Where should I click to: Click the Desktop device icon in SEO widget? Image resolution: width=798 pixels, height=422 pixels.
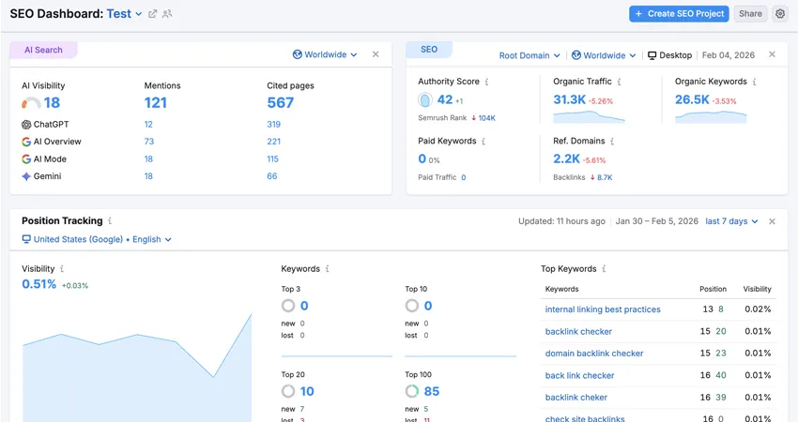(652, 55)
